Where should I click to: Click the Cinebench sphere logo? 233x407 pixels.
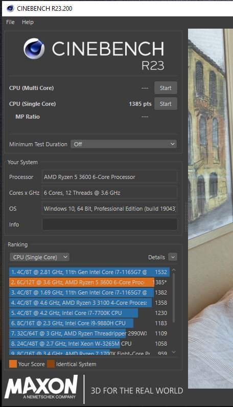click(x=34, y=49)
